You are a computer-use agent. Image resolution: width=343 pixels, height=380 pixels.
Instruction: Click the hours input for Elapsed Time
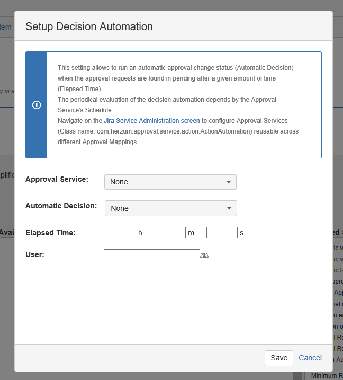pyautogui.click(x=120, y=233)
